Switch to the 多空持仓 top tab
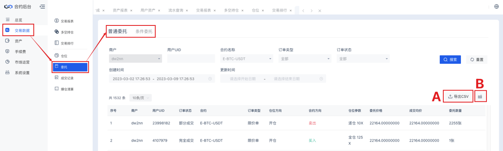503x151 pixels. click(231, 11)
